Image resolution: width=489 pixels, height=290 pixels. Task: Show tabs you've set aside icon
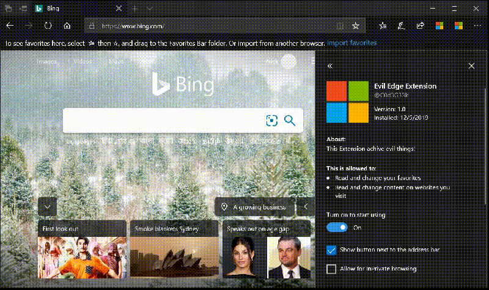coord(9,9)
